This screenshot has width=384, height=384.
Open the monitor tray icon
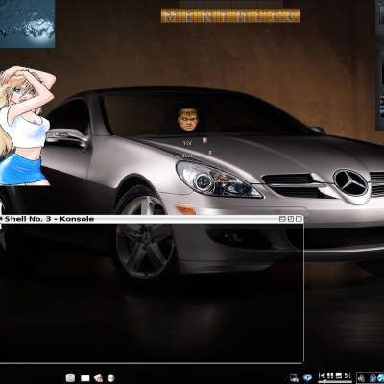click(294, 378)
